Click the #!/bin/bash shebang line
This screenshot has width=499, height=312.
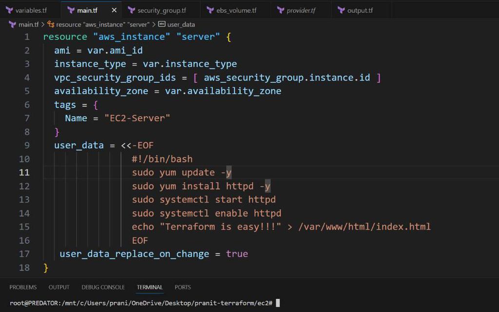point(162,159)
